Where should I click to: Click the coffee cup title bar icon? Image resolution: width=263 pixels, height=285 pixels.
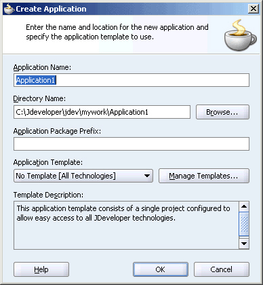[9, 9]
